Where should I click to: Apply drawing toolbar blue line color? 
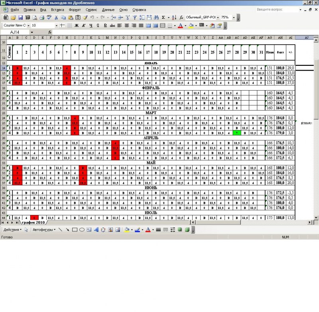(137, 229)
